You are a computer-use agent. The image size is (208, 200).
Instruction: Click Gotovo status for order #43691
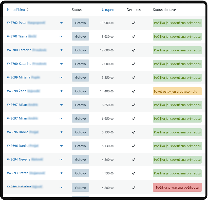point(80,188)
